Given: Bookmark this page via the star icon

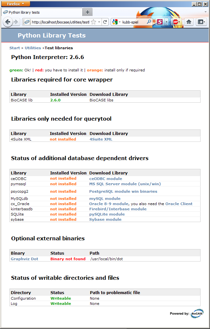Looking at the screenshot, I should 93,22.
